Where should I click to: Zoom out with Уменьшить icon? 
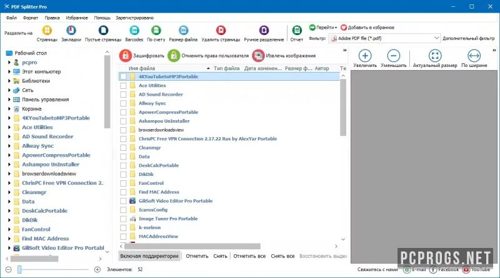(394, 56)
